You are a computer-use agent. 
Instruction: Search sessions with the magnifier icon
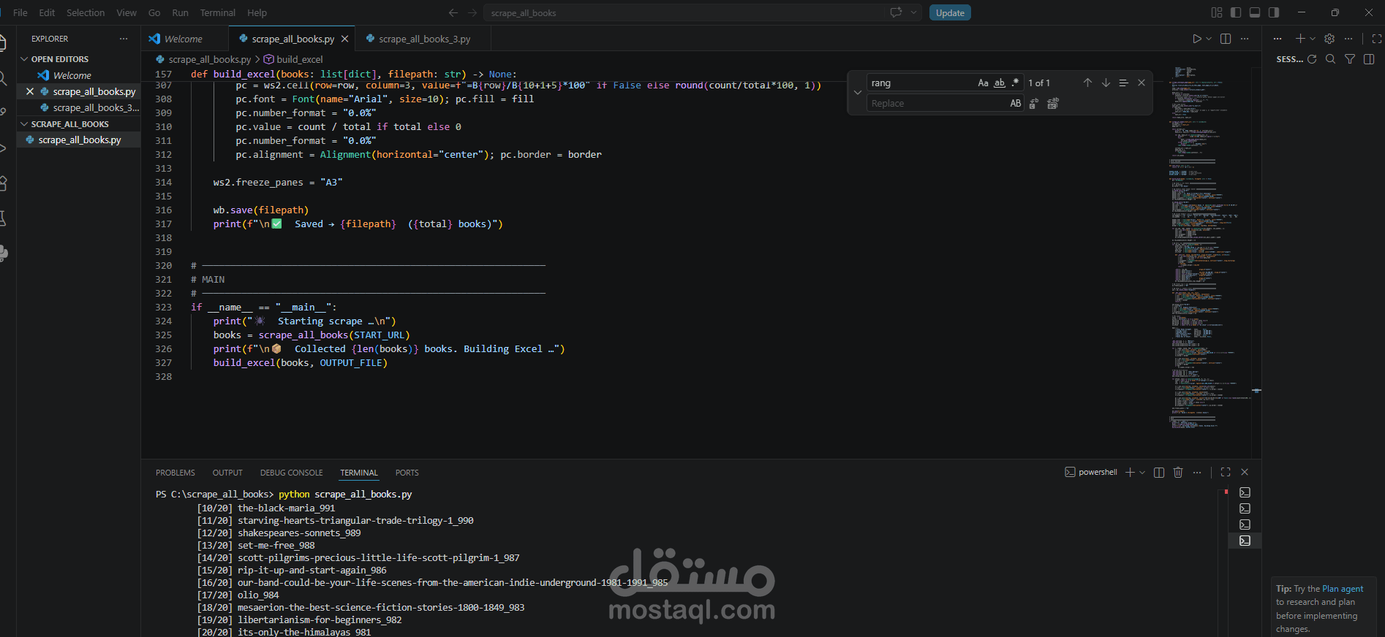tap(1331, 59)
